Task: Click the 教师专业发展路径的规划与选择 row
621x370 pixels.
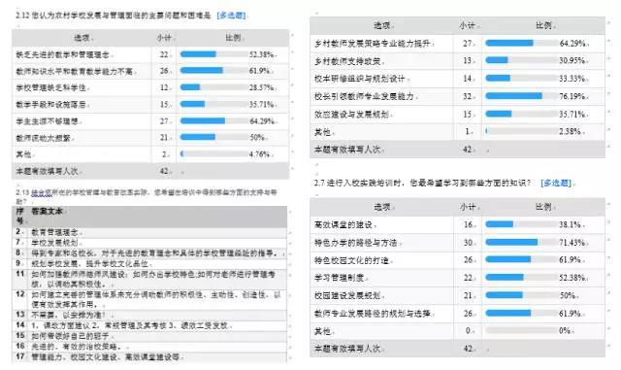Action: (457, 314)
